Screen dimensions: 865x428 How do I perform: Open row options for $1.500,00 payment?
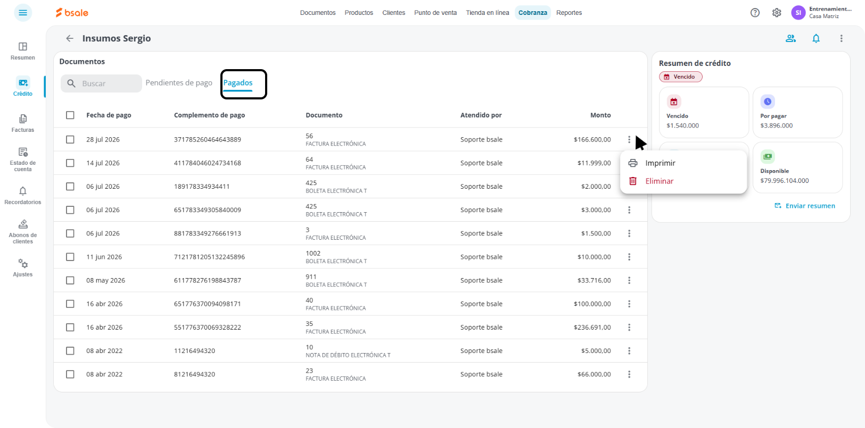(x=629, y=233)
